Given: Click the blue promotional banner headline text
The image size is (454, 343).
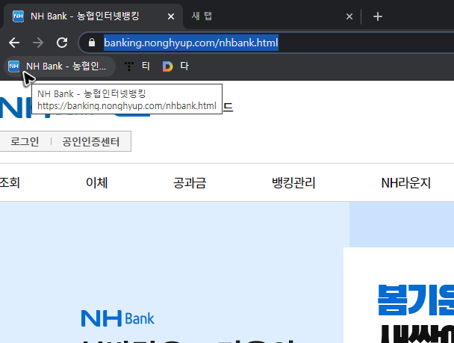Looking at the screenshot, I should click(416, 300).
